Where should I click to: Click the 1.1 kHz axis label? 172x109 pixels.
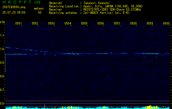[x=2, y=35]
